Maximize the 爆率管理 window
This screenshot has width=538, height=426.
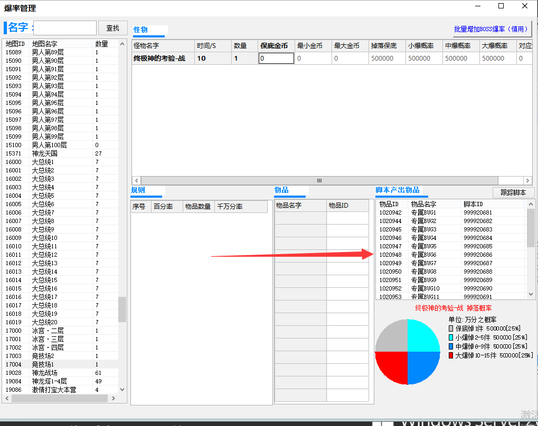pyautogui.click(x=501, y=6)
